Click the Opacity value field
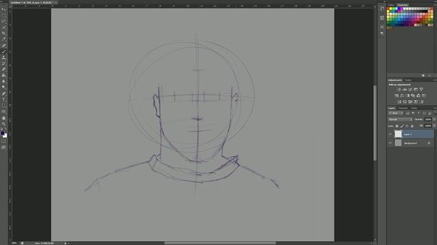The height and width of the screenshot is (245, 437). pos(428,120)
